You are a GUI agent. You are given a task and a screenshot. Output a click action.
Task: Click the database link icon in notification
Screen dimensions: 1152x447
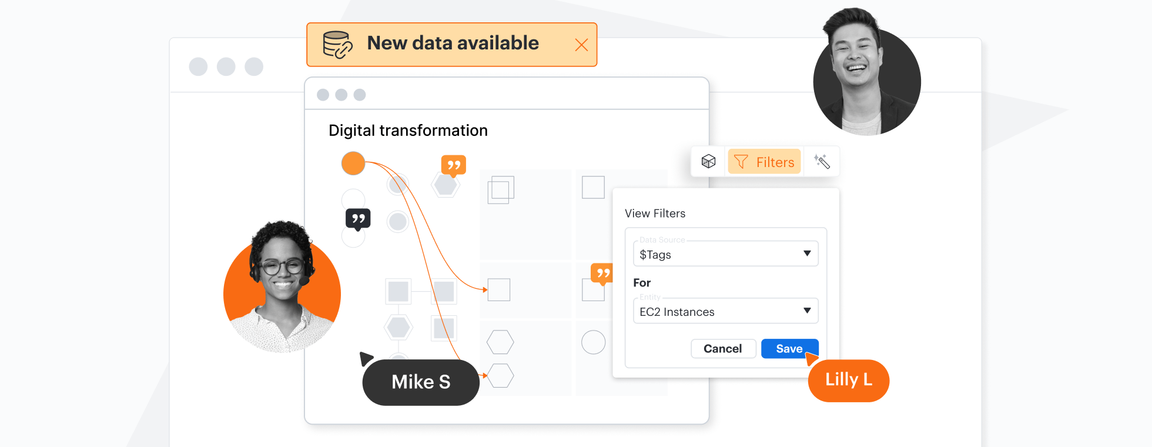pyautogui.click(x=337, y=45)
